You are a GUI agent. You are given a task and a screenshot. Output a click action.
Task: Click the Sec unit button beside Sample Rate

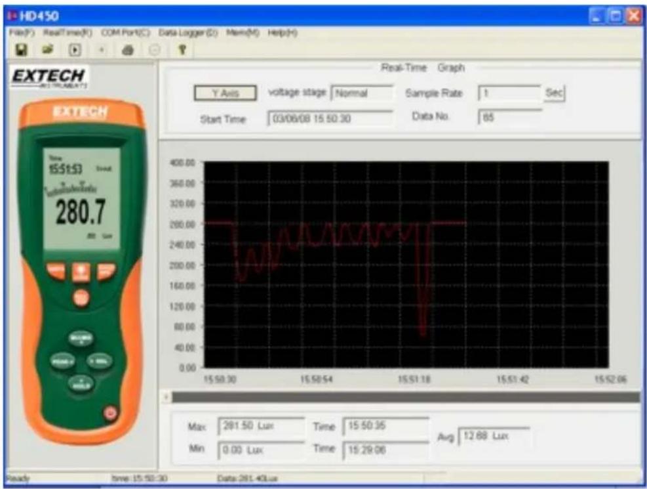[x=554, y=93]
